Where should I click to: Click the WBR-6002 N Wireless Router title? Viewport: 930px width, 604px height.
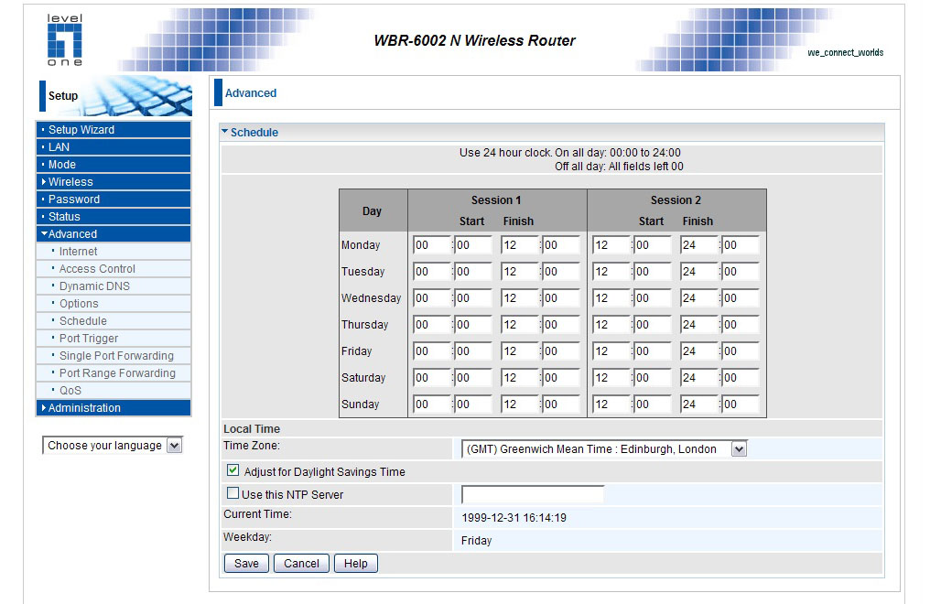point(474,41)
